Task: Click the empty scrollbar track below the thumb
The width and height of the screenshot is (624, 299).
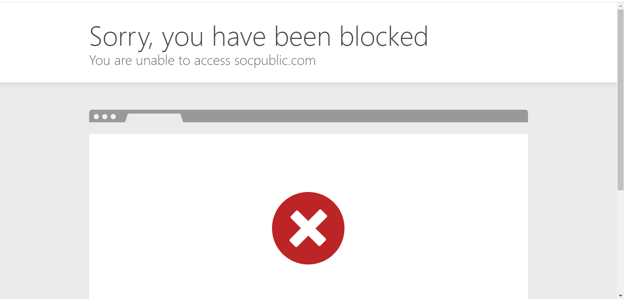Action: click(620, 241)
